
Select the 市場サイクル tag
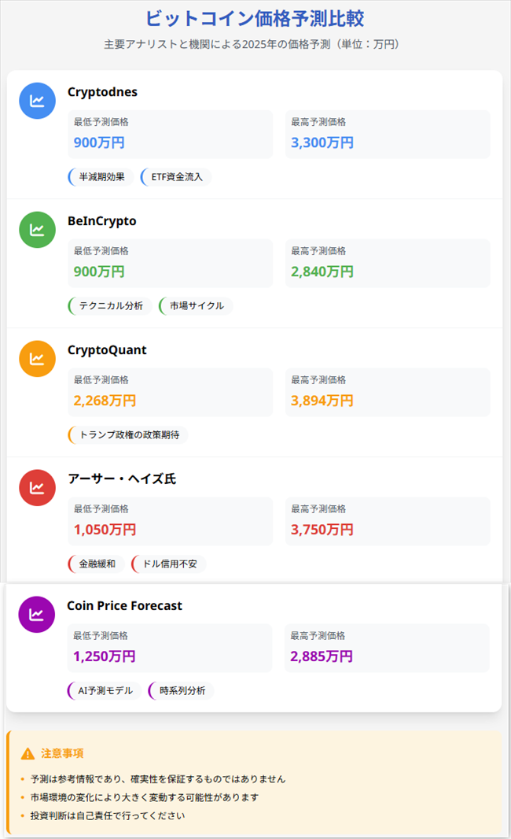click(x=196, y=306)
